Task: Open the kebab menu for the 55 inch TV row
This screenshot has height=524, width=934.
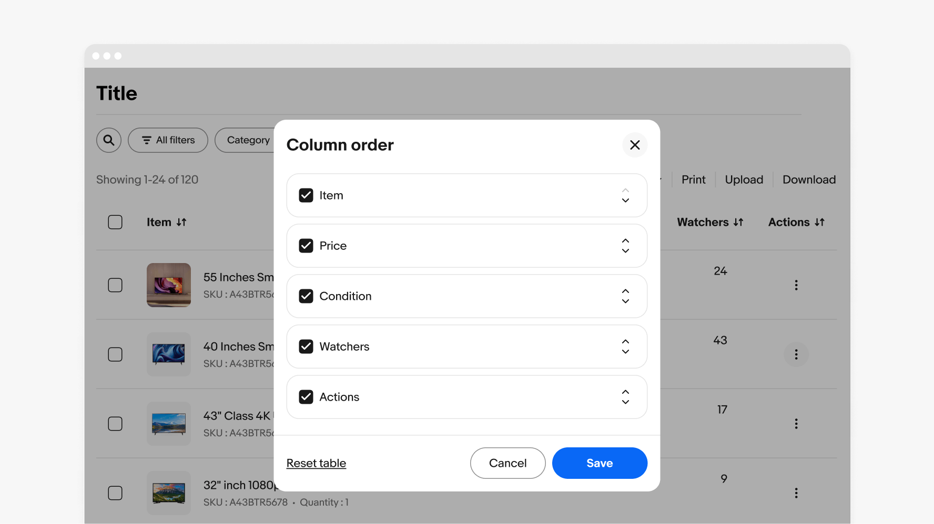Action: [796, 285]
